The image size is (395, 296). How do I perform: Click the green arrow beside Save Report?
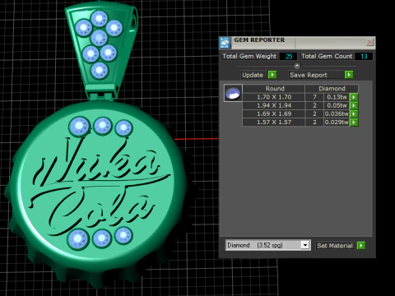[x=349, y=75]
